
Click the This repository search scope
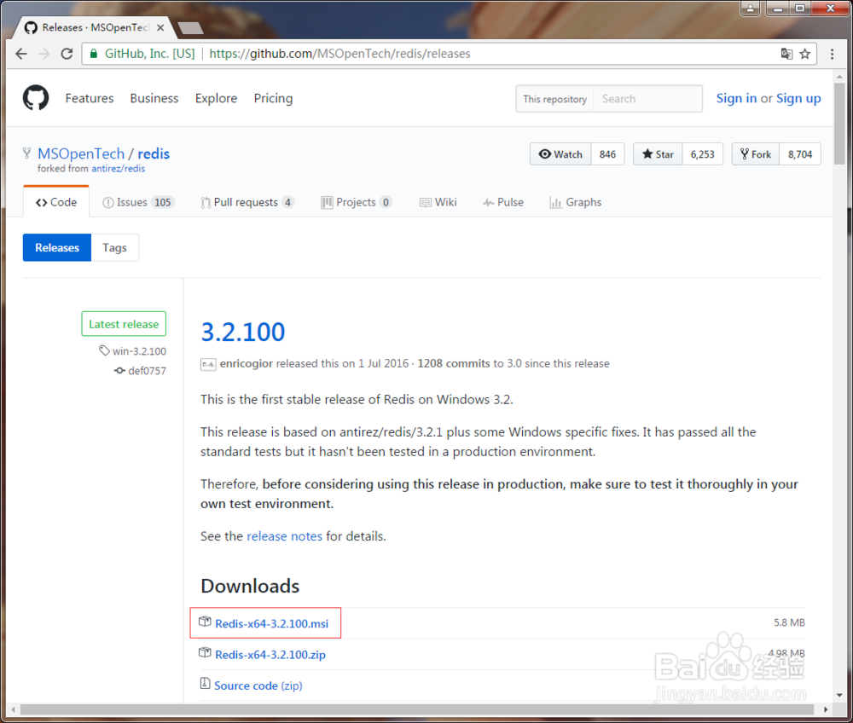(555, 99)
